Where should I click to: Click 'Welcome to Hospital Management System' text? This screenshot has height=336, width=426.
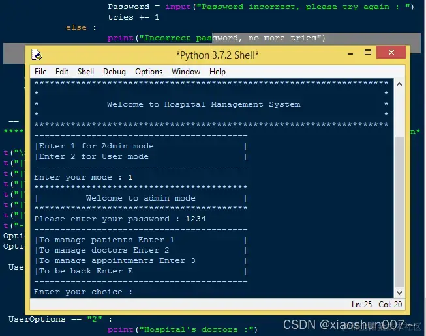click(x=204, y=104)
